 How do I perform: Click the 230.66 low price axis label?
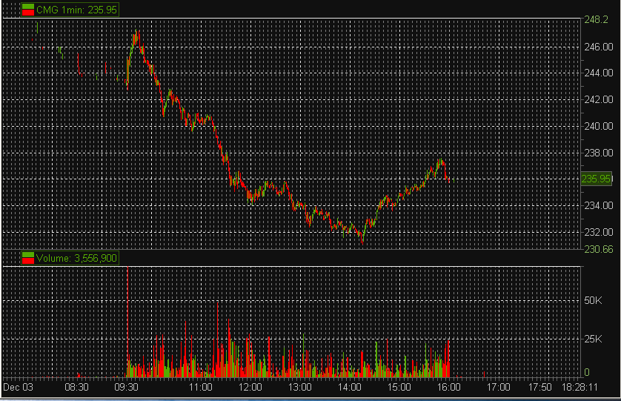pyautogui.click(x=597, y=250)
